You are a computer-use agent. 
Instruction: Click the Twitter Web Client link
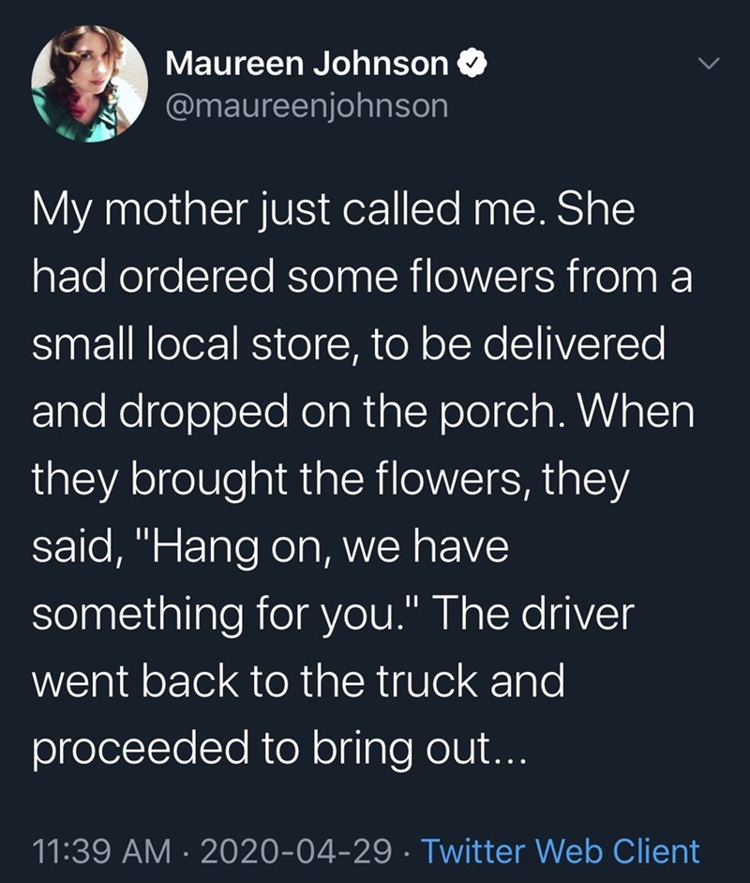561,851
